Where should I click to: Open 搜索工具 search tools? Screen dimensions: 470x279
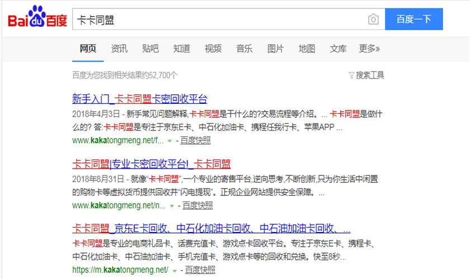(x=370, y=75)
